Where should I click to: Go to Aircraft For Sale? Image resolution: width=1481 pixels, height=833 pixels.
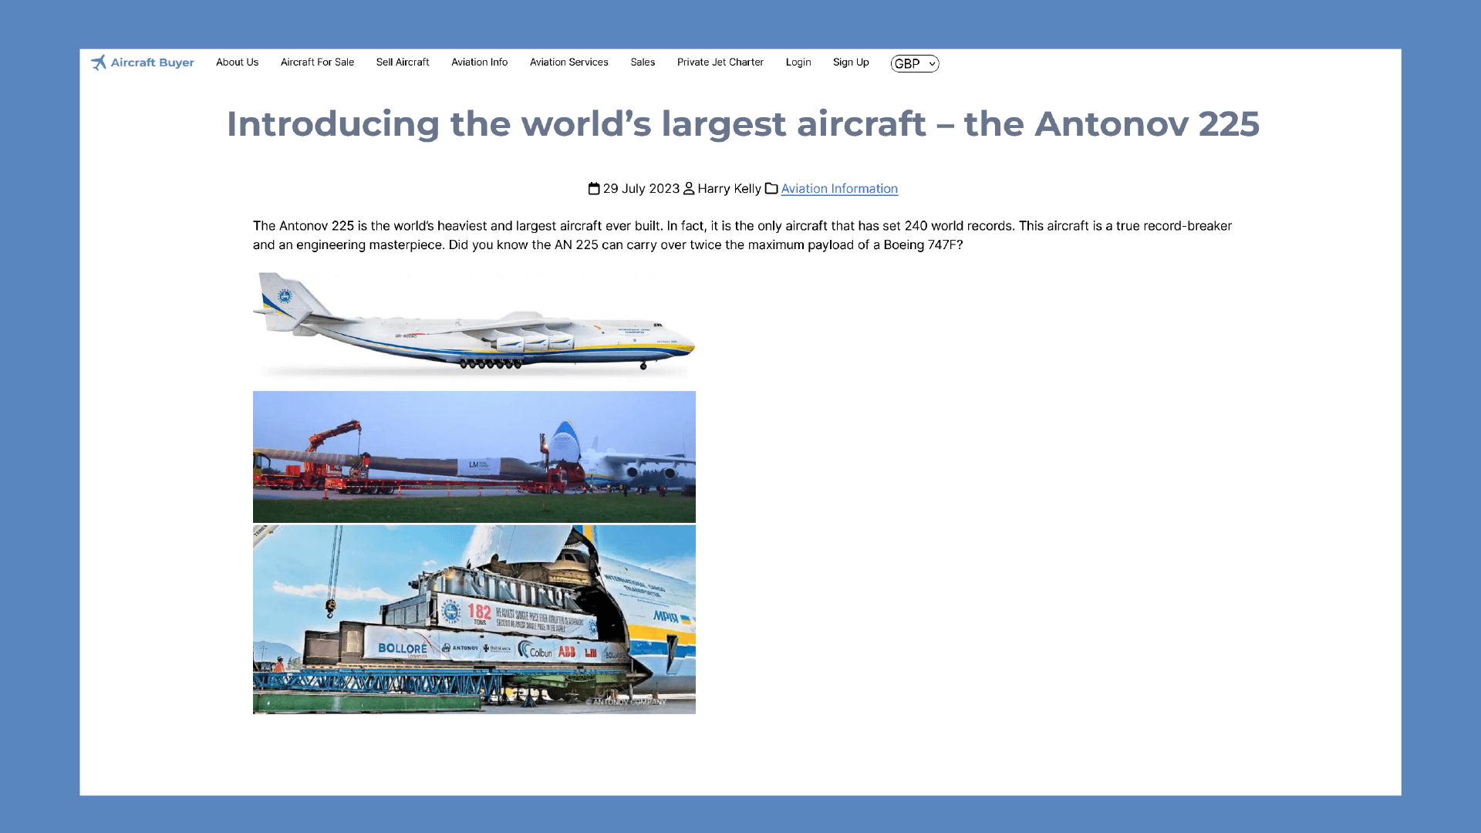[317, 62]
